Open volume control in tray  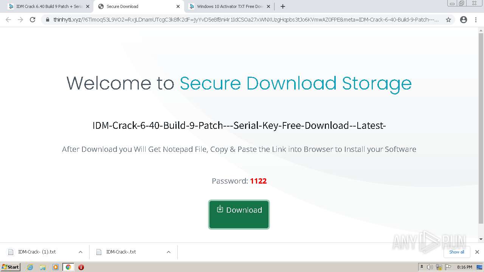click(430, 267)
